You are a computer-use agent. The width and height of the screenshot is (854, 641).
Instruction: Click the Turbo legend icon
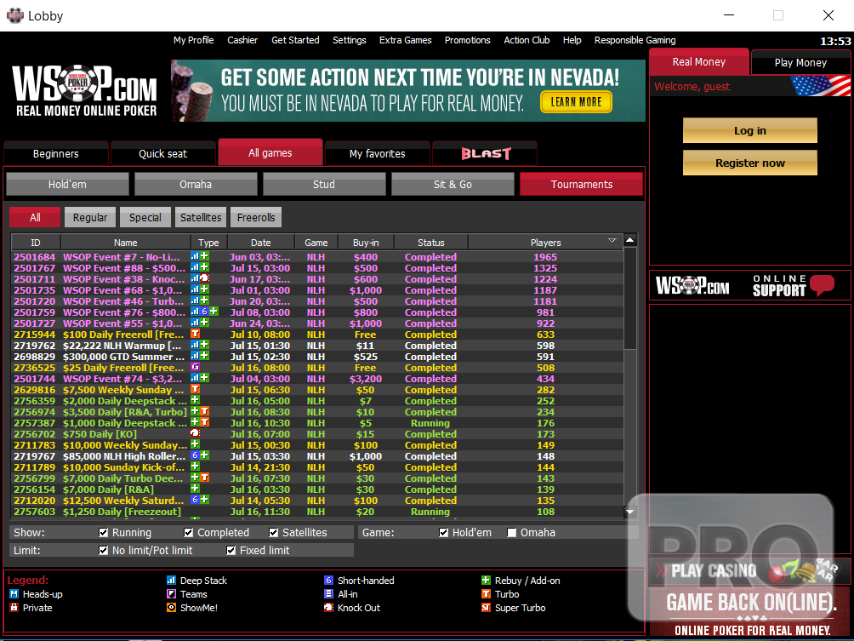pos(486,594)
